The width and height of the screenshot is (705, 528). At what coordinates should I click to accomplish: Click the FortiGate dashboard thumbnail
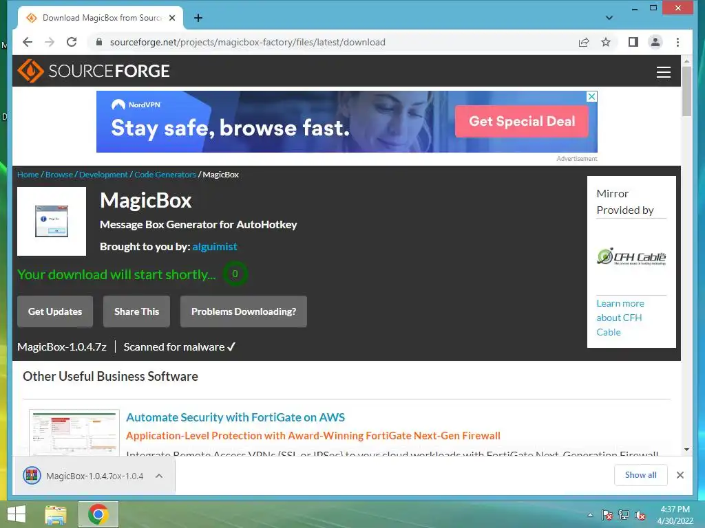(74, 432)
